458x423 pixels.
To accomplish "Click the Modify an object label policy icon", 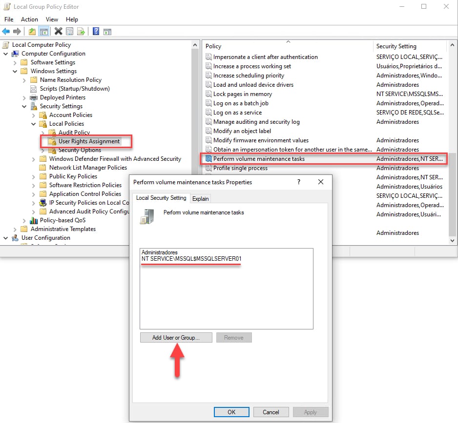I will (x=208, y=131).
